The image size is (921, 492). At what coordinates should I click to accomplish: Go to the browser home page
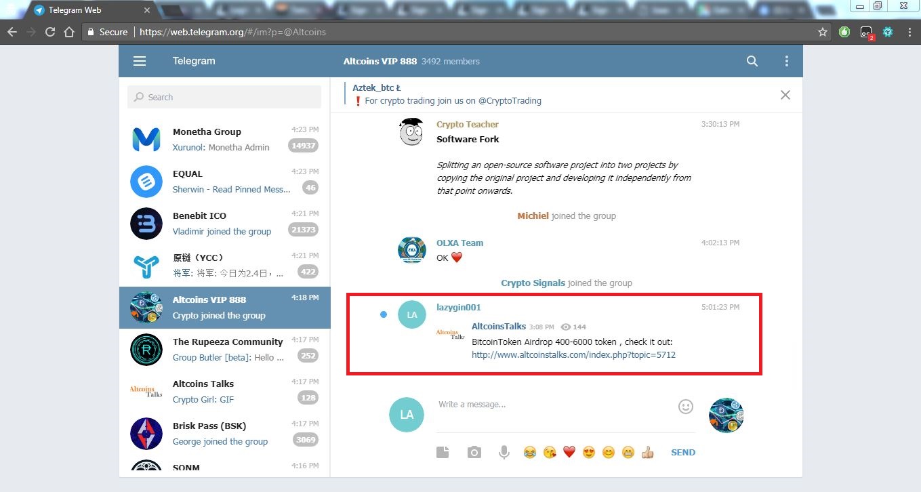pos(68,32)
